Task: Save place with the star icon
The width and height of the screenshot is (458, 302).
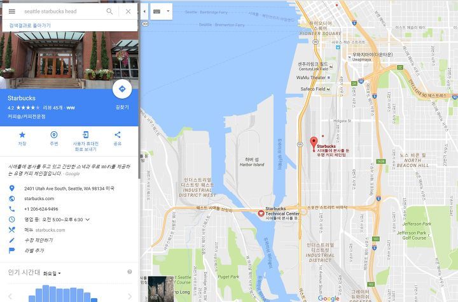Action: 22,135
